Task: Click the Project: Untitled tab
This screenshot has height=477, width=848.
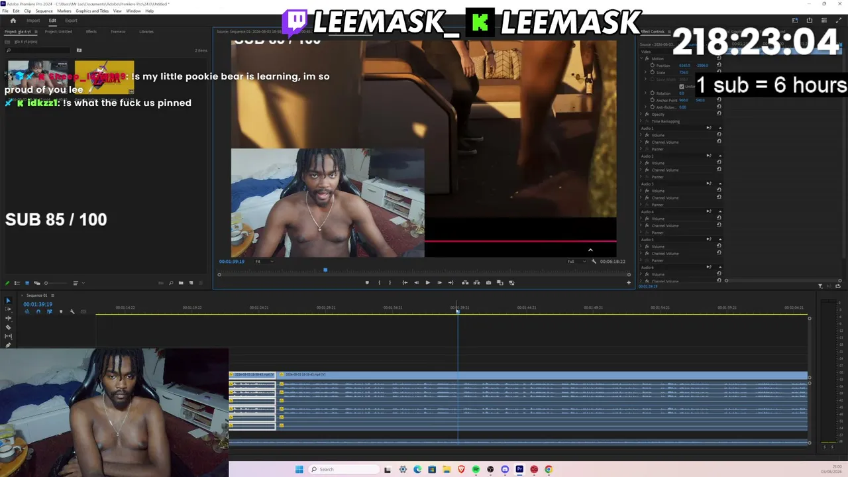Action: 58,32
